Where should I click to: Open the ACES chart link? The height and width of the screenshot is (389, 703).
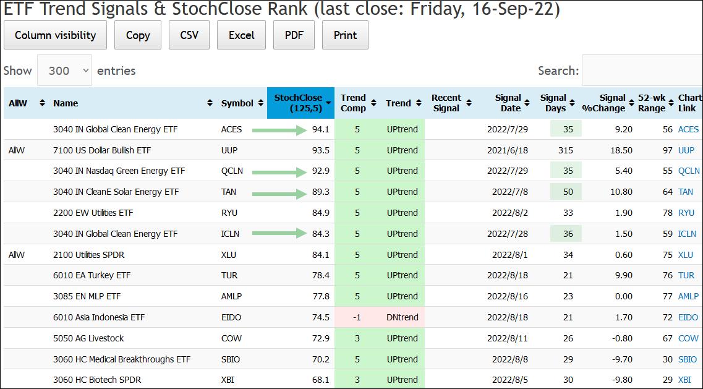pyautogui.click(x=688, y=129)
